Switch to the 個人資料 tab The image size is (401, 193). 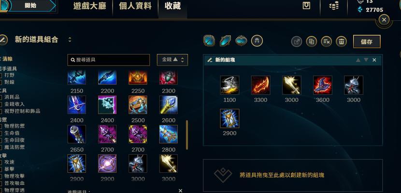coord(135,6)
